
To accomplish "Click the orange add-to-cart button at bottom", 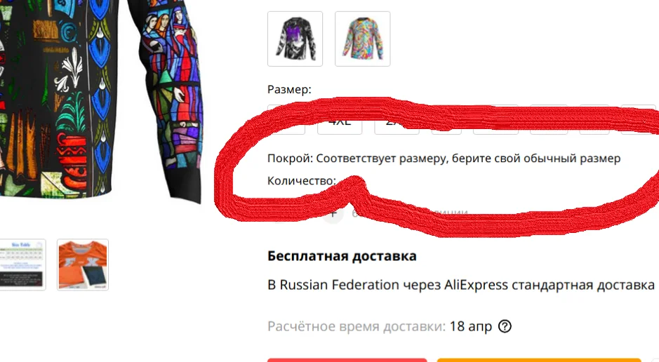I will (x=539, y=360).
